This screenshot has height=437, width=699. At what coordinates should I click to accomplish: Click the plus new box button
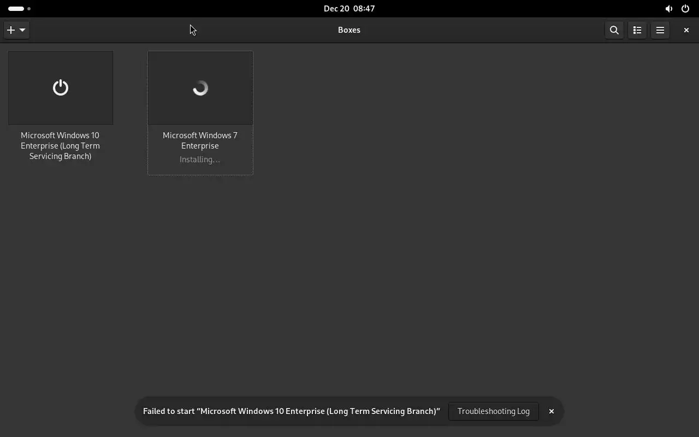click(16, 30)
